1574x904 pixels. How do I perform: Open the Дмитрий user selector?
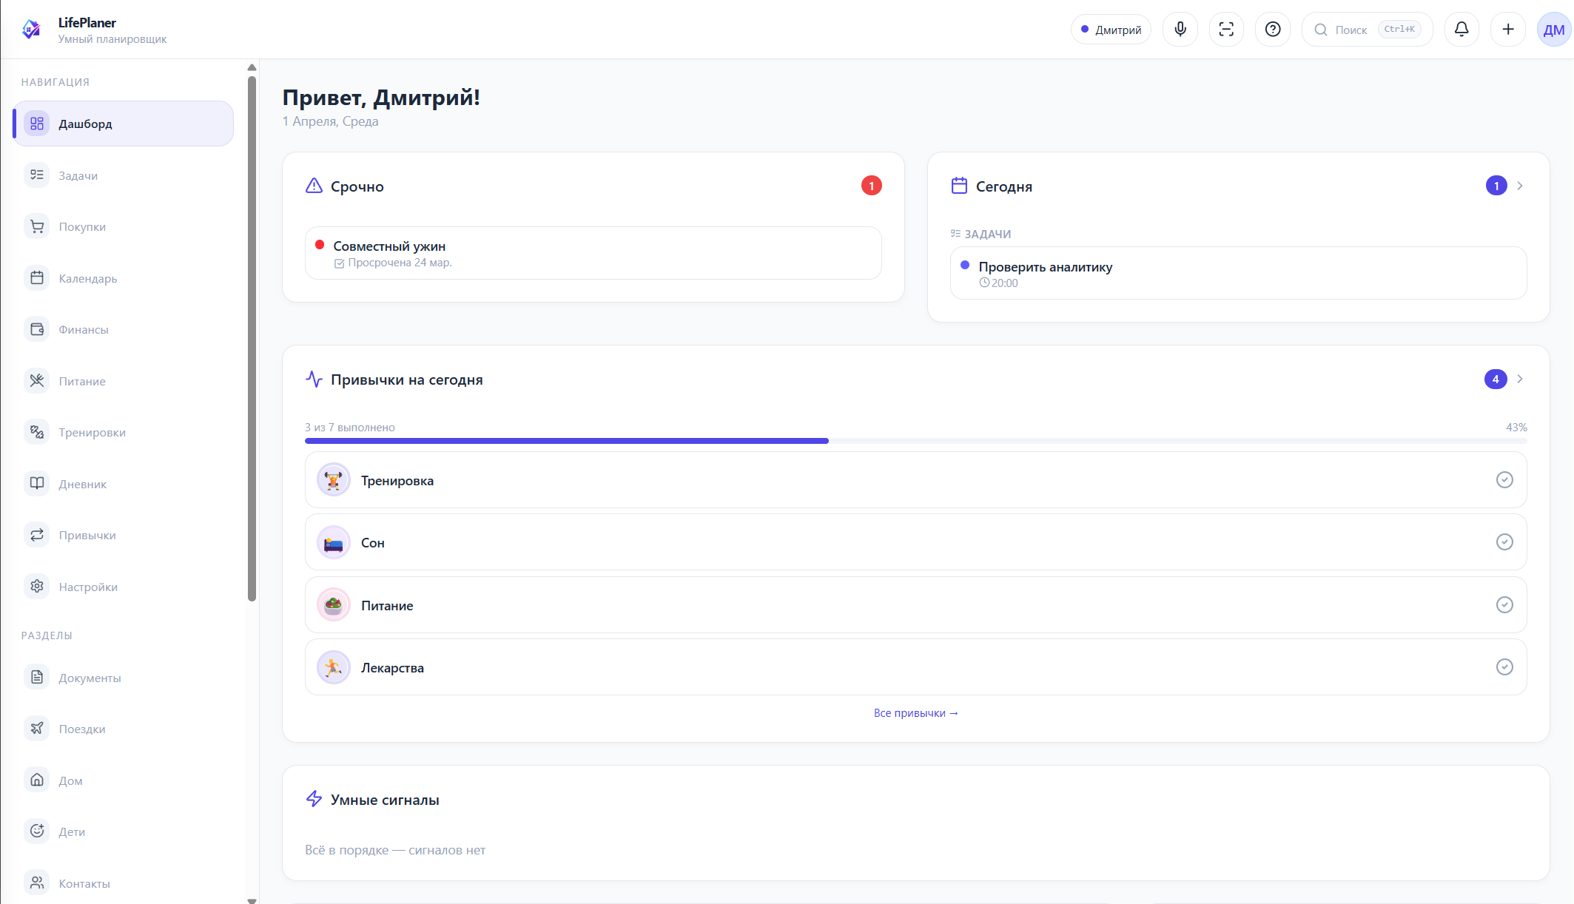[x=1110, y=30]
